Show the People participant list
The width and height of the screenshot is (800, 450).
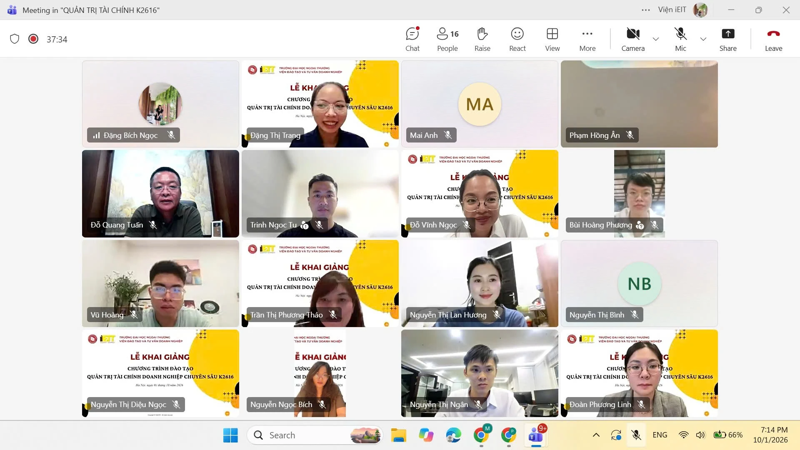coord(447,39)
